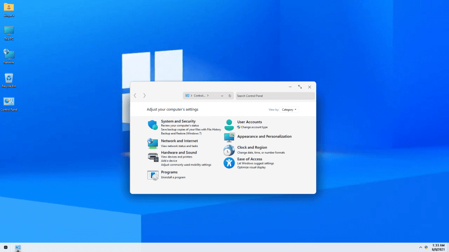Go back with the left arrow

(x=135, y=95)
